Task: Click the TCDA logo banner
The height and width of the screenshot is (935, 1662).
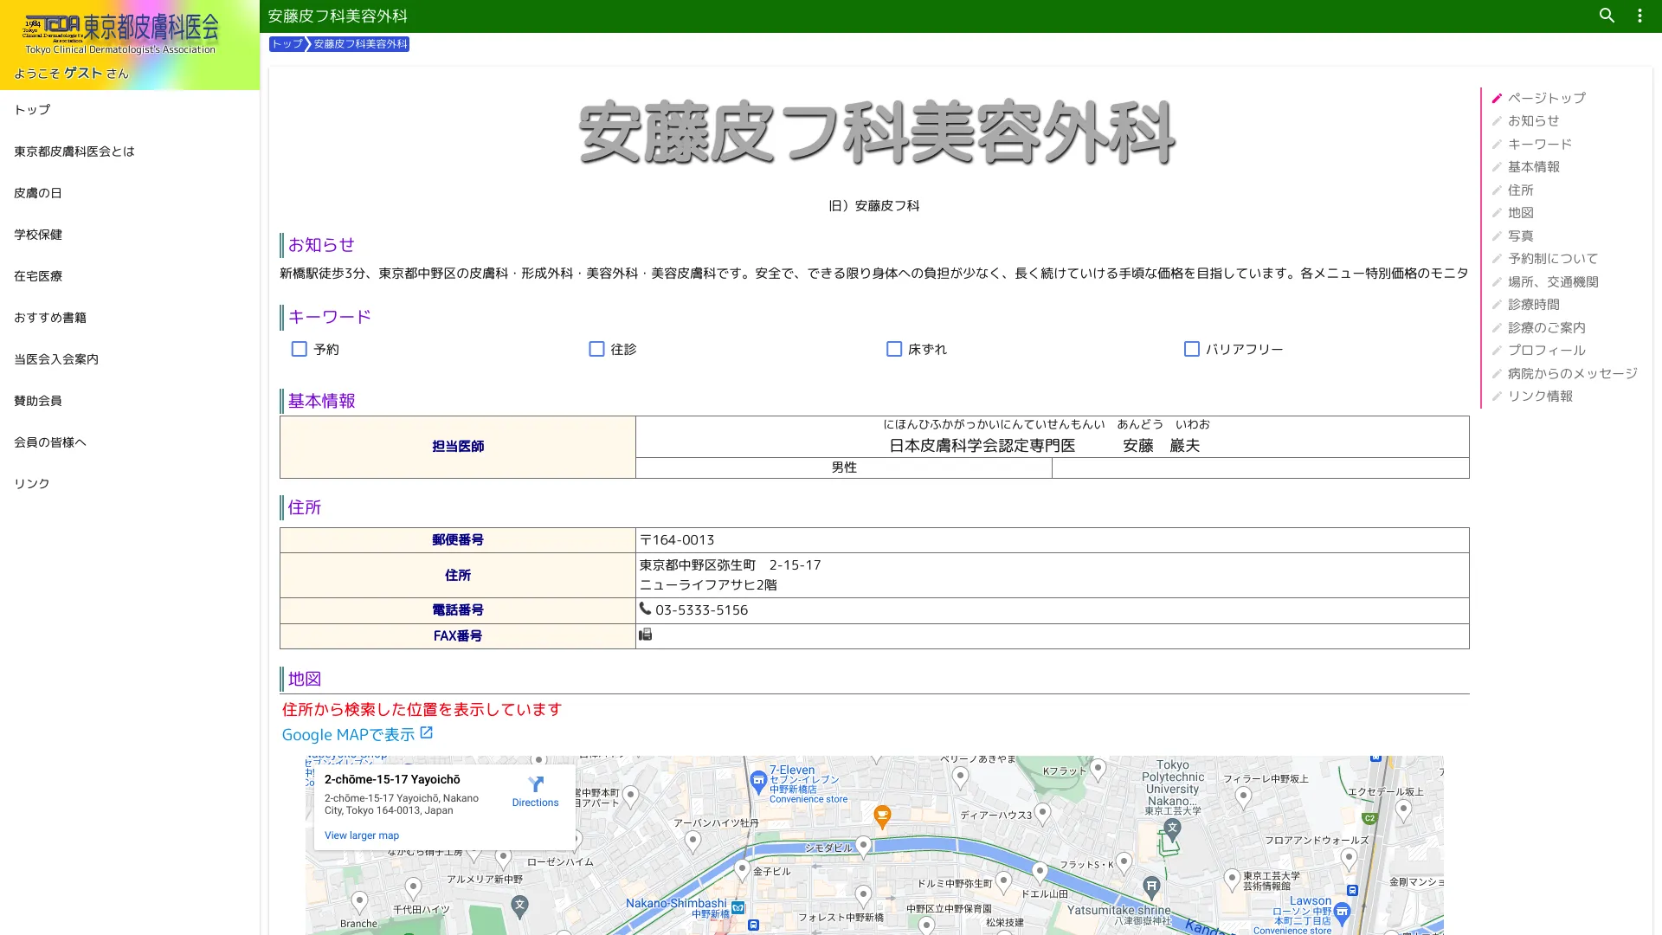Action: click(121, 33)
